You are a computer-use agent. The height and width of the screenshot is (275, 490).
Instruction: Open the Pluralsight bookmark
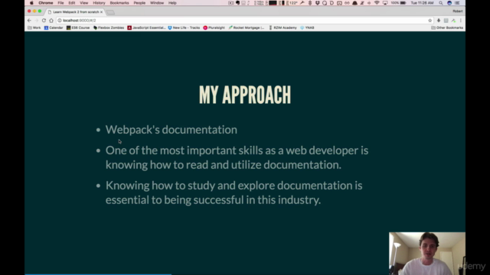214,27
